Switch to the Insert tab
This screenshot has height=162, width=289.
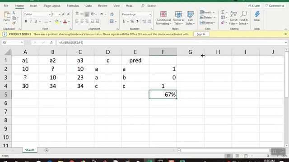point(33,6)
